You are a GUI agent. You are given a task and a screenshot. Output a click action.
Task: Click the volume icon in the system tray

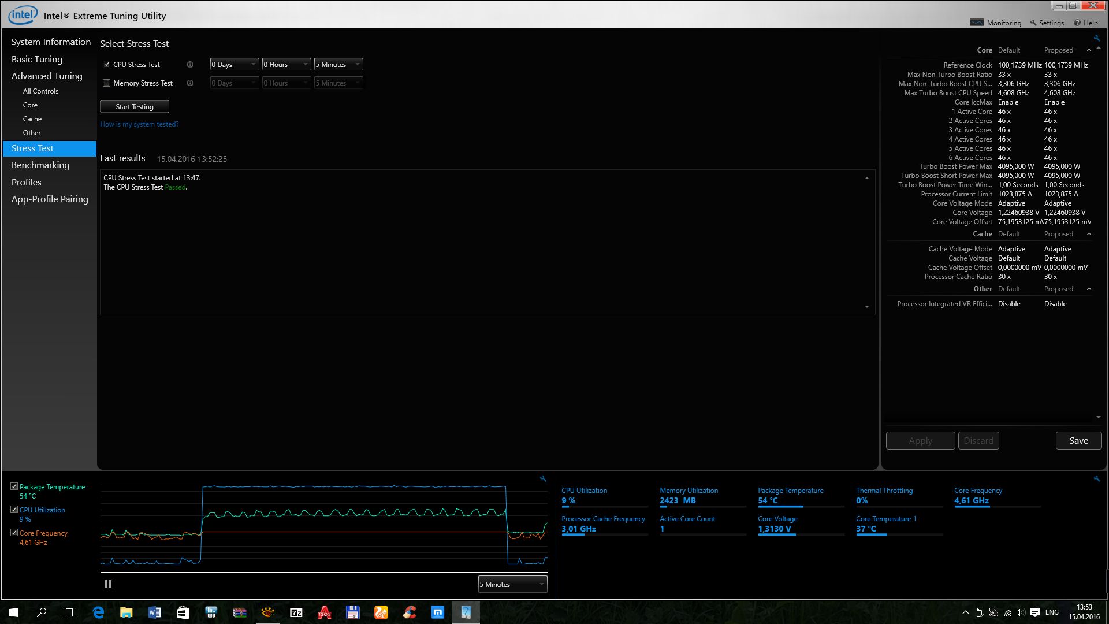[1021, 612]
